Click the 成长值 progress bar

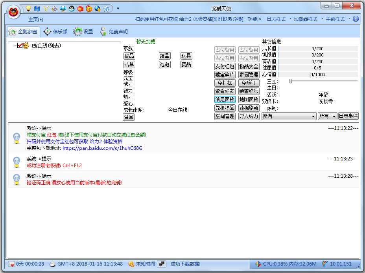click(x=318, y=49)
